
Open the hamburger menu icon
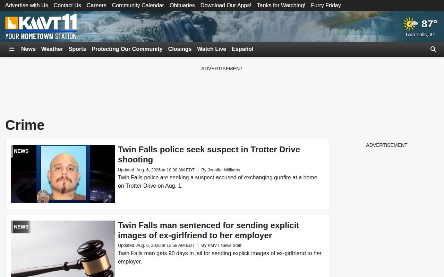pyautogui.click(x=12, y=49)
